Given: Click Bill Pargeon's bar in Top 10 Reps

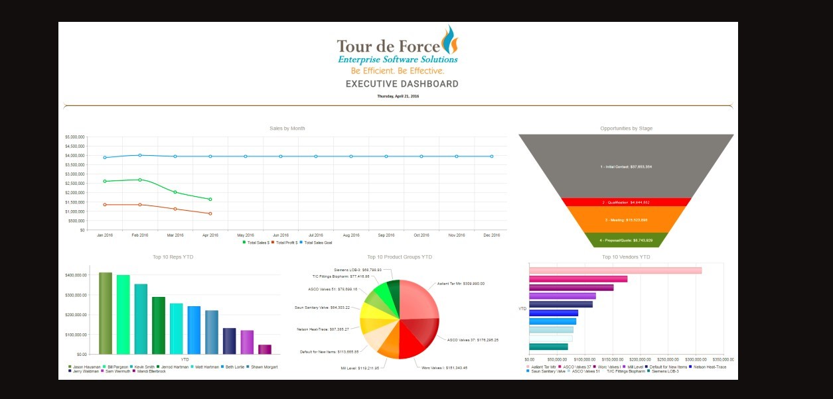Looking at the screenshot, I should (x=123, y=314).
